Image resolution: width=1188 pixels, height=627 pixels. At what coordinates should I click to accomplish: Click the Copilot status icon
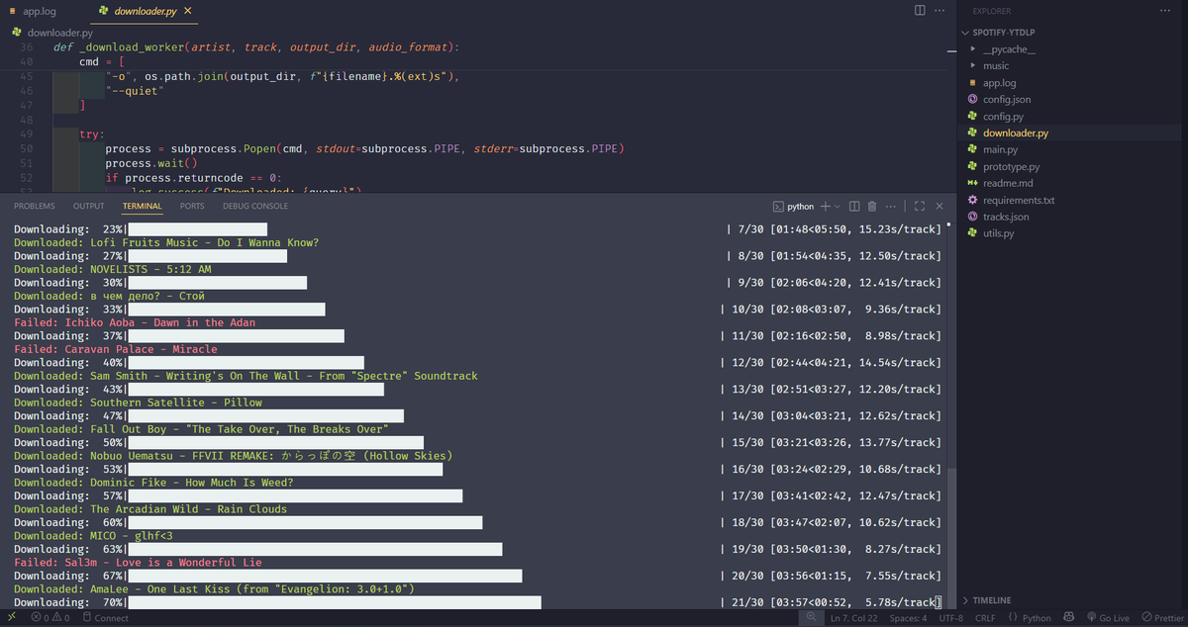tap(1067, 618)
